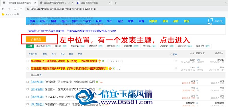
Task: Open 房产 in the site navigation
Action: (64, 21)
